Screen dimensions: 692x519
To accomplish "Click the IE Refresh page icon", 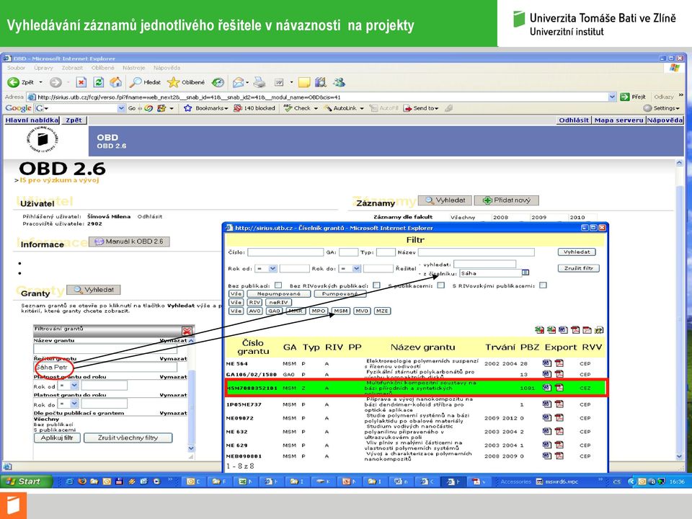I will click(99, 82).
